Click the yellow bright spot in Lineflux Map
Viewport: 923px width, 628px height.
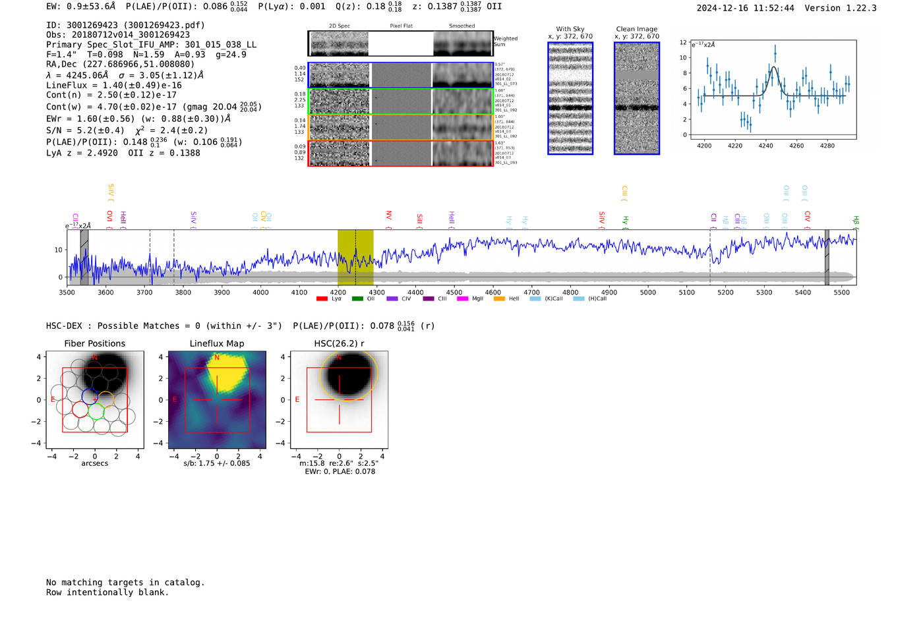click(x=227, y=372)
